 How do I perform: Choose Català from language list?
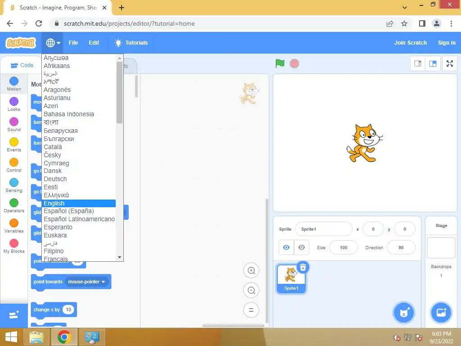(53, 147)
